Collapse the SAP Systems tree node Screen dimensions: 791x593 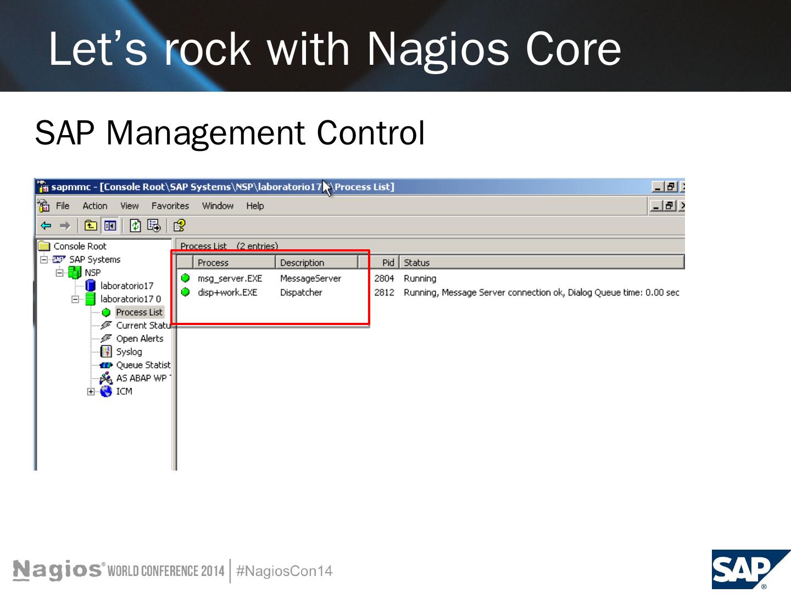click(44, 259)
